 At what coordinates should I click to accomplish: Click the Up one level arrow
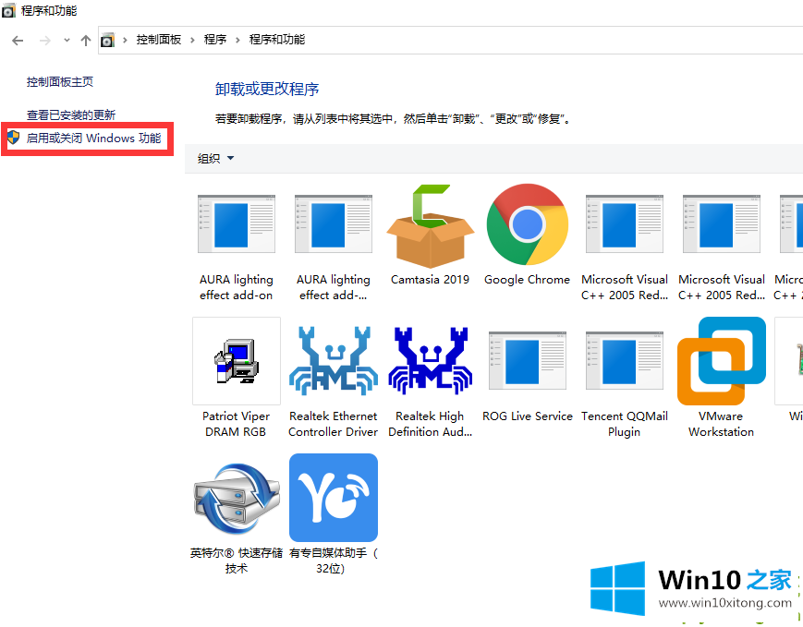[x=86, y=41]
